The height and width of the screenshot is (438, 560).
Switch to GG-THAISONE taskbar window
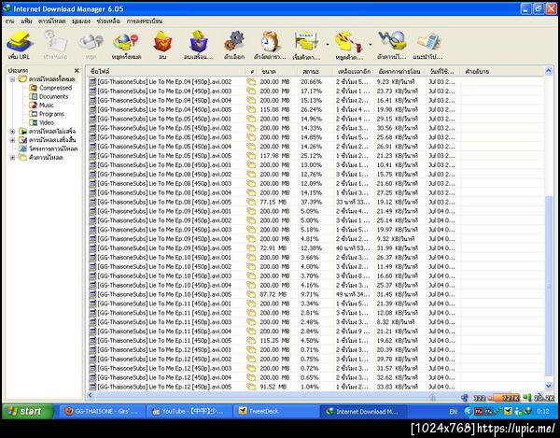[102, 411]
